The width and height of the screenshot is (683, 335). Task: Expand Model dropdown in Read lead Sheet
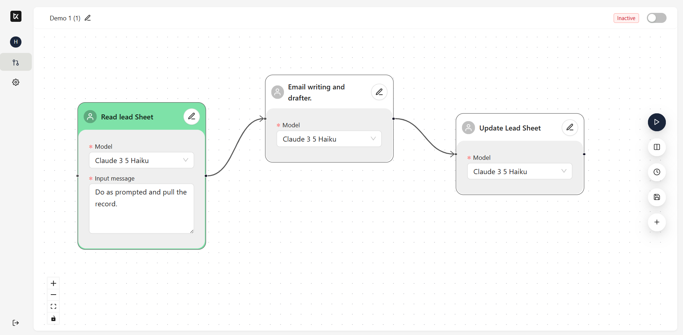(x=141, y=161)
